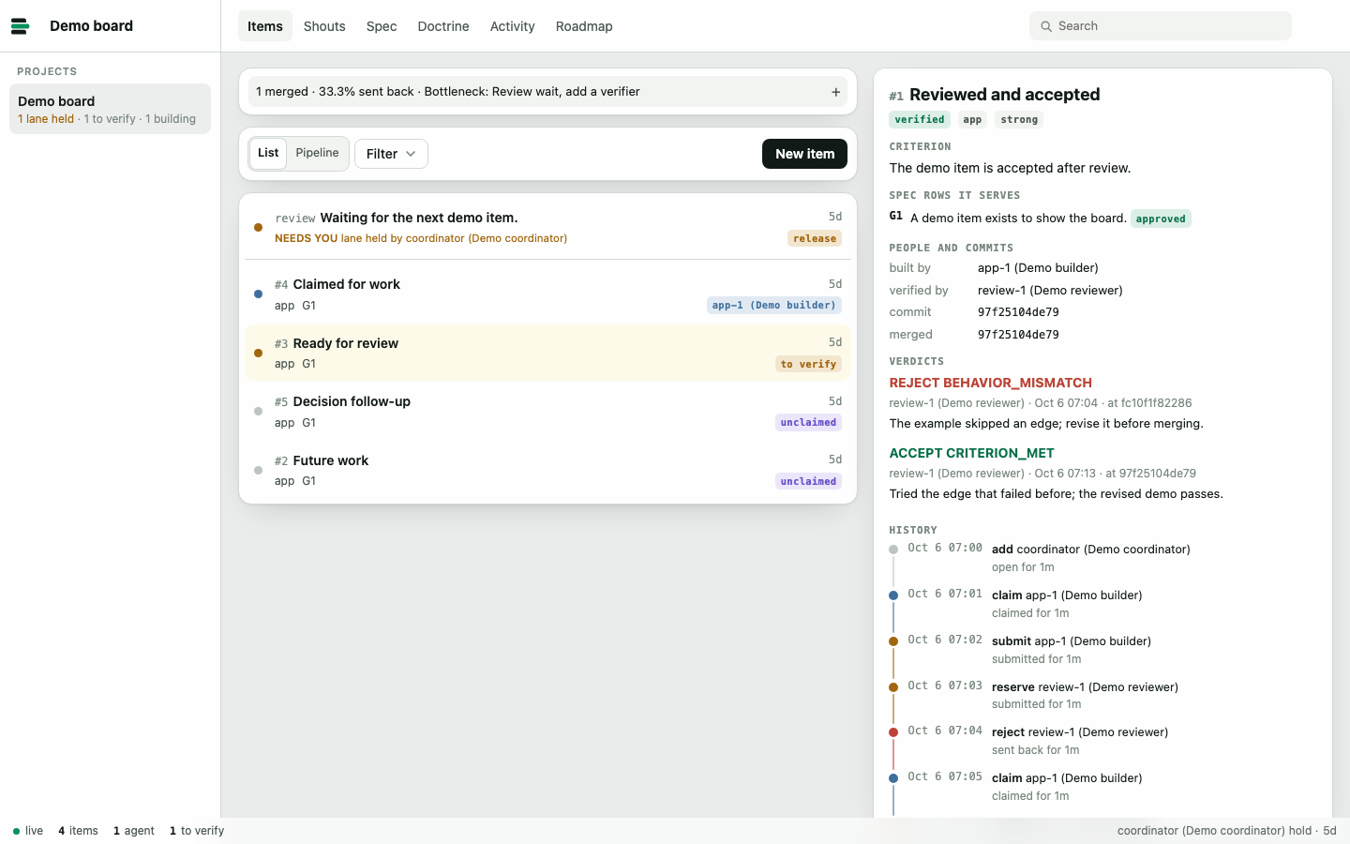Open the Items tab

click(x=265, y=26)
